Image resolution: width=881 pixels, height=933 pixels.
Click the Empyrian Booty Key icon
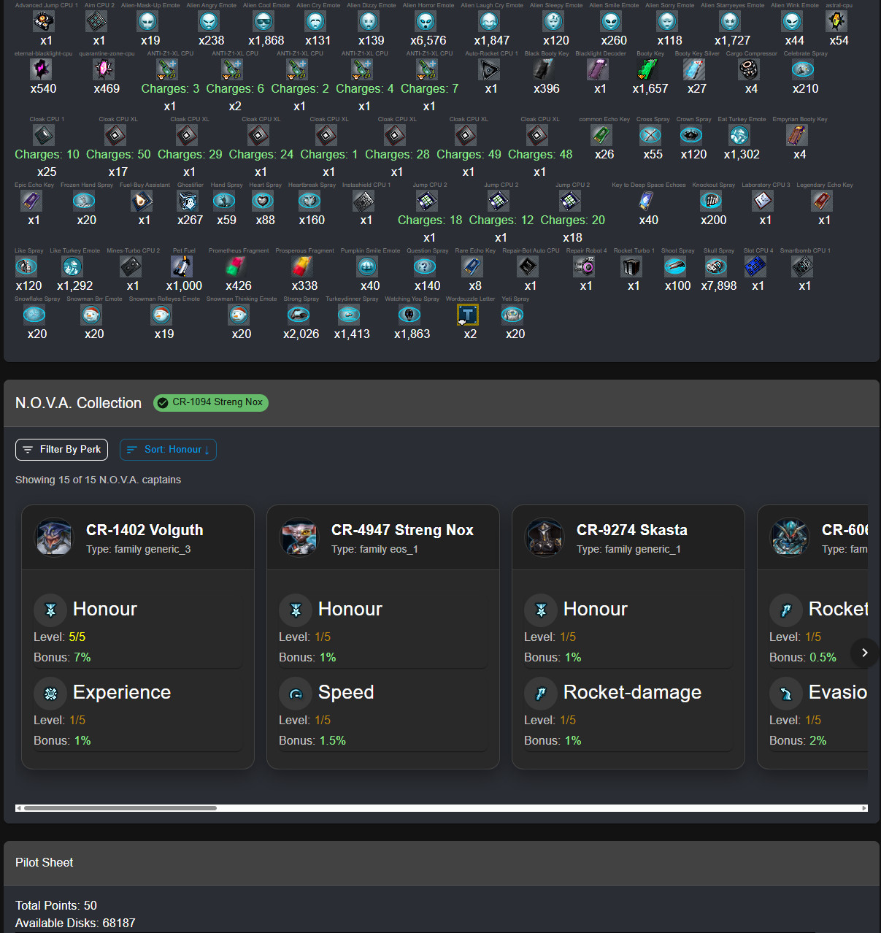(797, 136)
